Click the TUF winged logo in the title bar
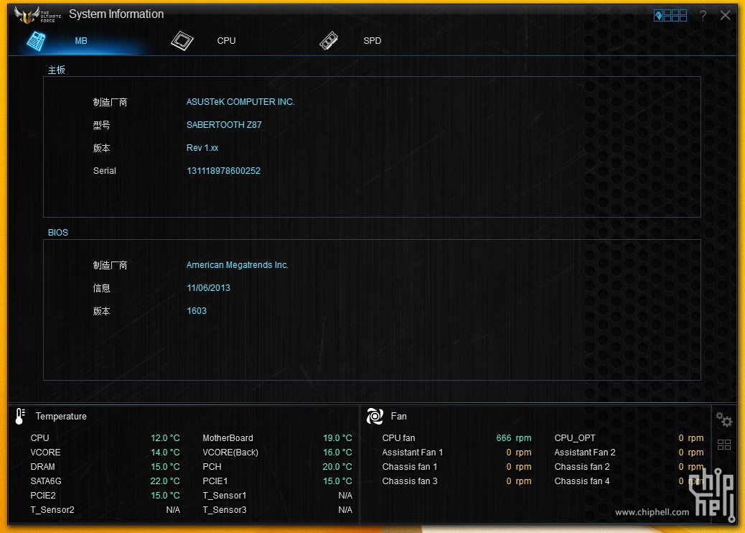 (37, 15)
